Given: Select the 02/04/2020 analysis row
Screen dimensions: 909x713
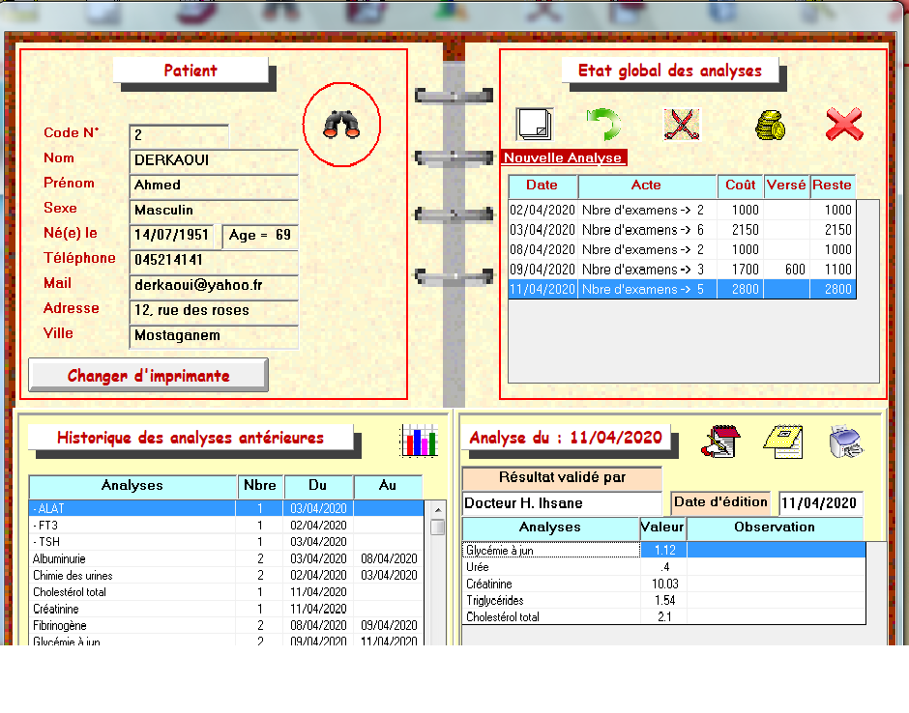Looking at the screenshot, I should 682,211.
